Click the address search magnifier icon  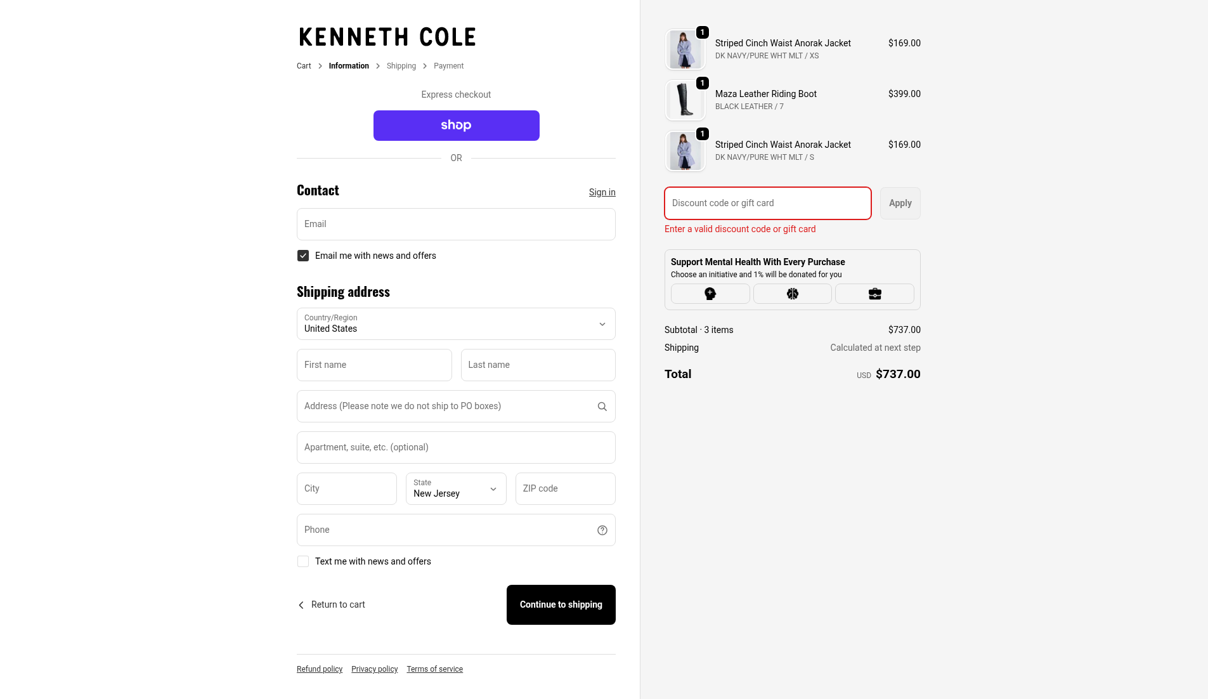click(602, 407)
